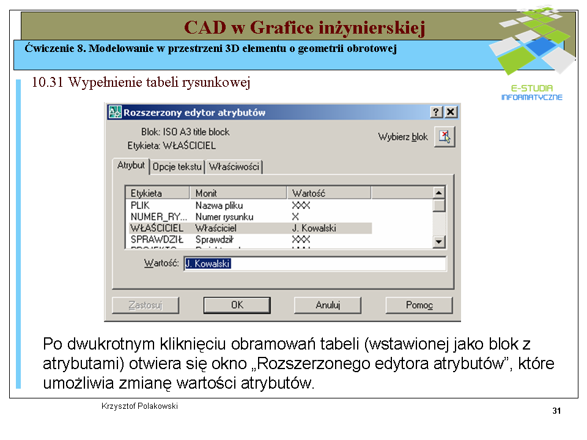The width and height of the screenshot is (587, 440).
Task: Click the help question mark title button
Action: [x=436, y=112]
